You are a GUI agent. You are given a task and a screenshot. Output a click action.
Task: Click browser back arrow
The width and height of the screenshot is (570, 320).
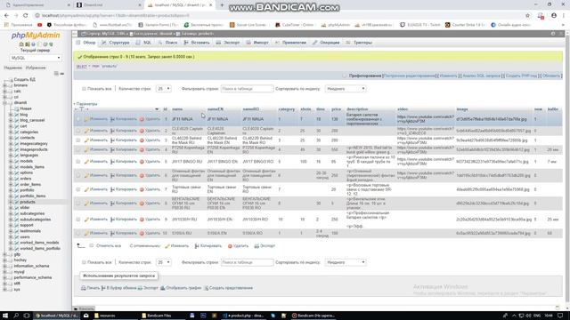pyautogui.click(x=6, y=16)
